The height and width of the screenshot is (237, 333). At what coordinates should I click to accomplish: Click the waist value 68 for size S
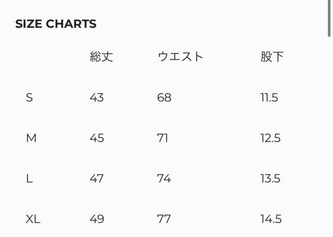[164, 97]
